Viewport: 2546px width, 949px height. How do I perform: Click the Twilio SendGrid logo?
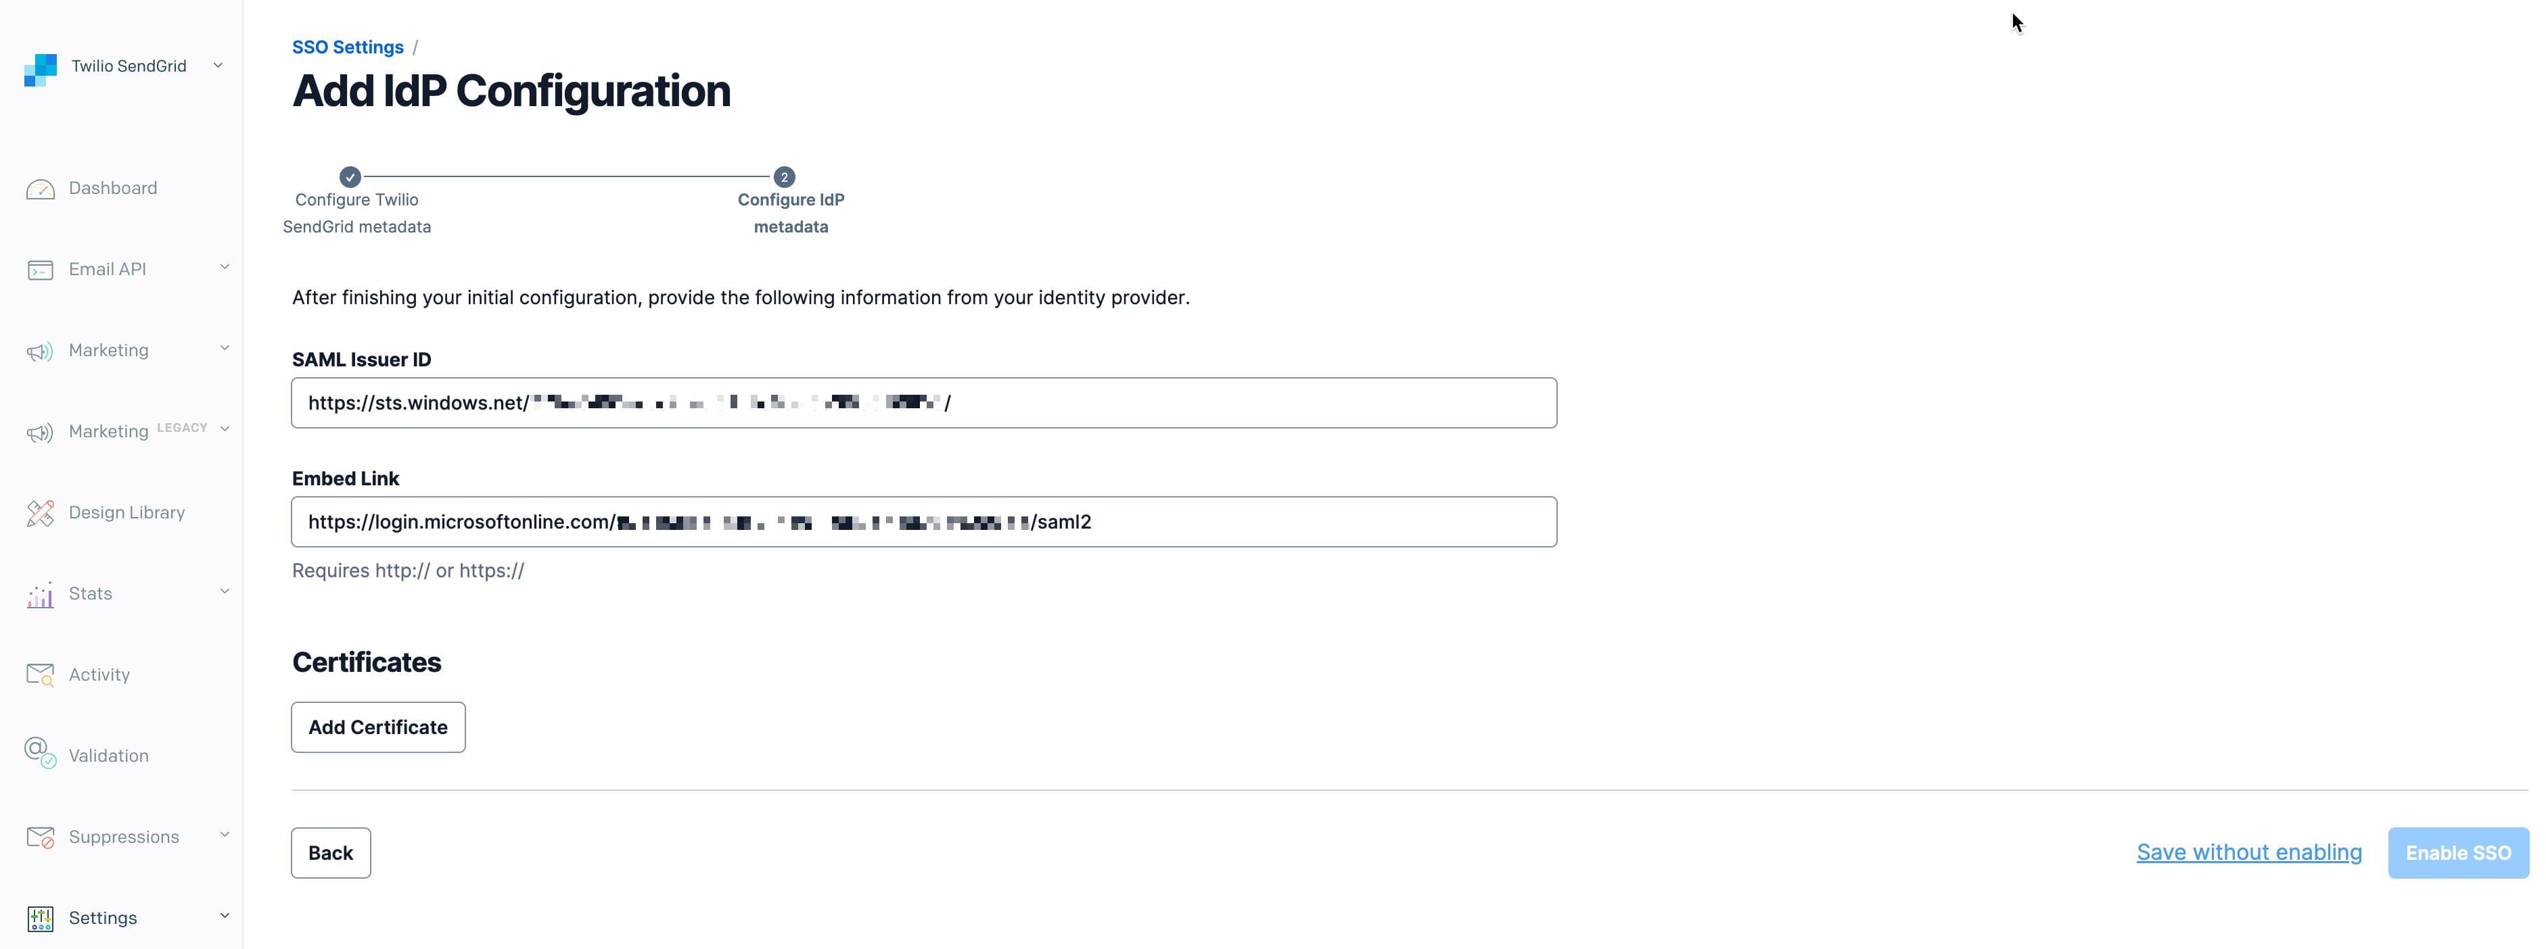pos(39,66)
